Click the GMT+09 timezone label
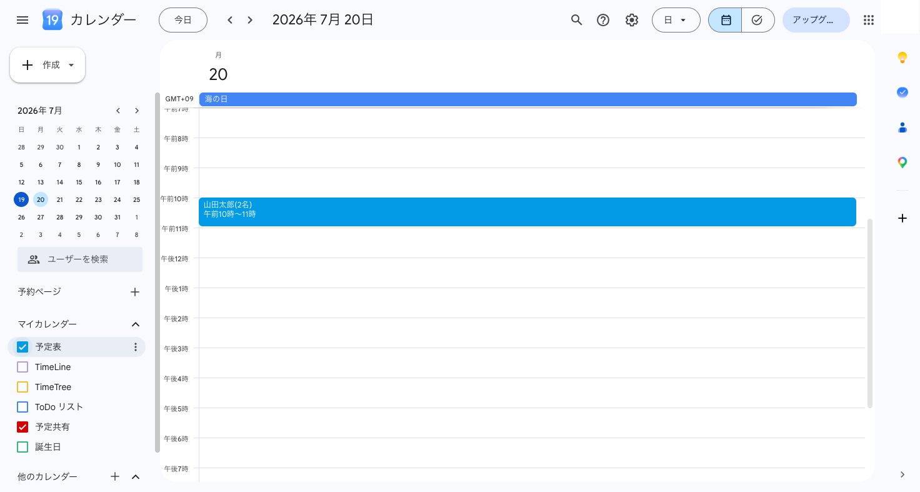 179,99
